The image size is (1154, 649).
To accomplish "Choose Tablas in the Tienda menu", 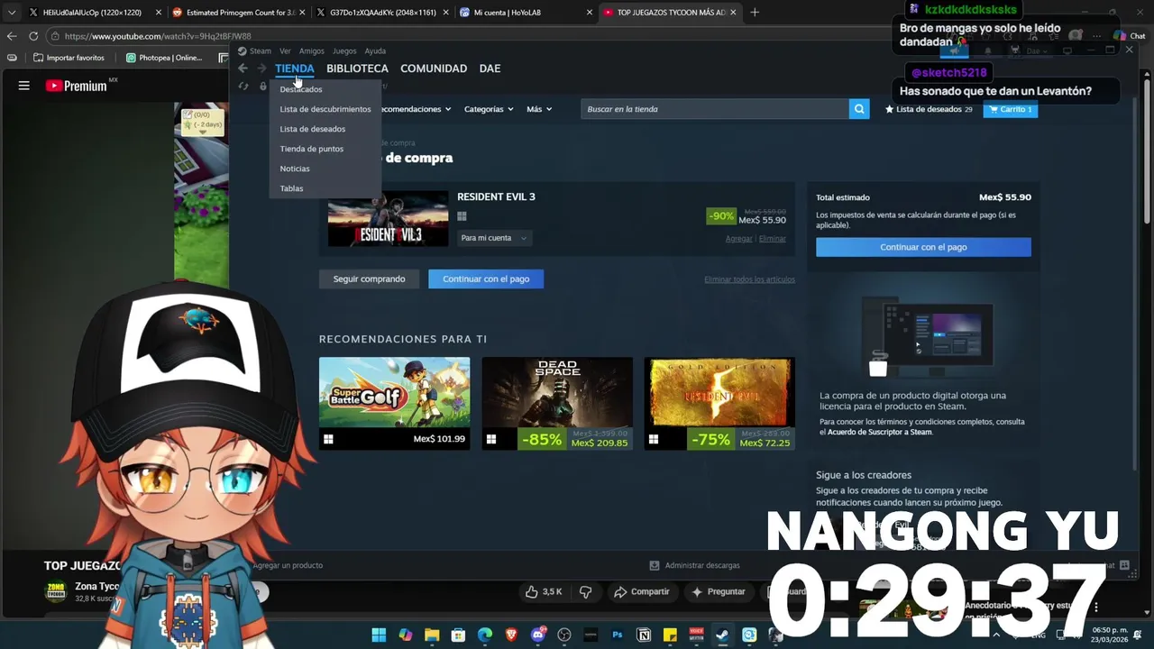I will click(291, 188).
